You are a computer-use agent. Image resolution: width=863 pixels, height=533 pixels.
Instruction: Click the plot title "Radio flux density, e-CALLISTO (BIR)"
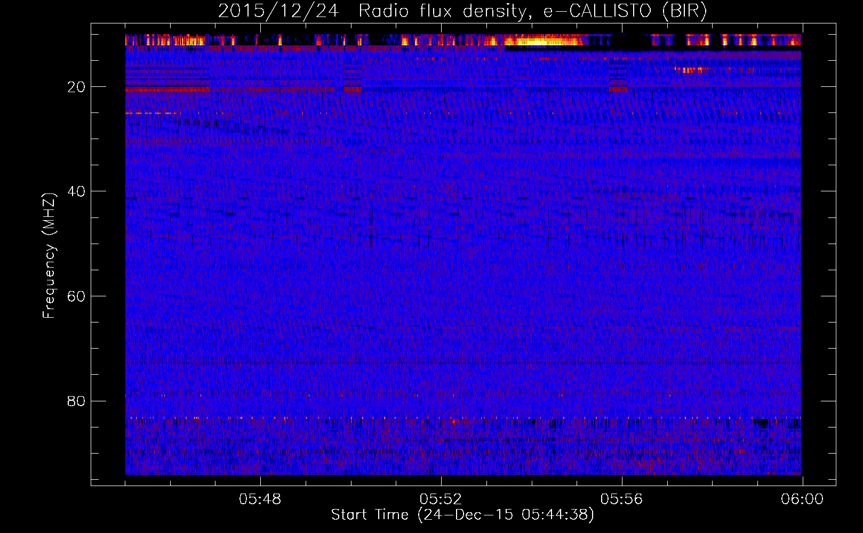pyautogui.click(x=532, y=11)
